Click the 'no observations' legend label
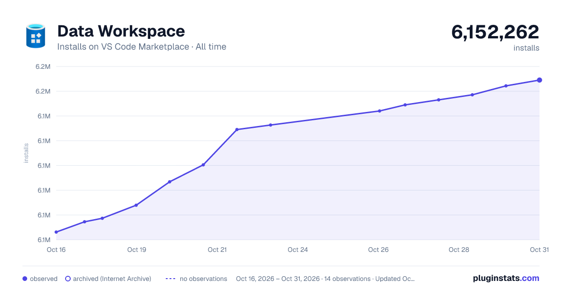 (203, 279)
